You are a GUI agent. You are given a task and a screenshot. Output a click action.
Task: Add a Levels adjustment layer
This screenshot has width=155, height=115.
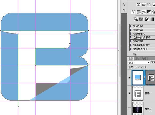144,5
